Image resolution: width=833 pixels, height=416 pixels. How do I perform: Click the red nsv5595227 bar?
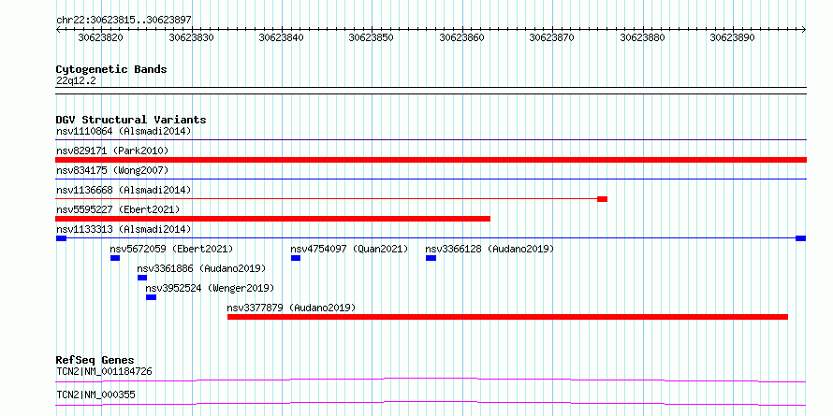pyautogui.click(x=273, y=219)
